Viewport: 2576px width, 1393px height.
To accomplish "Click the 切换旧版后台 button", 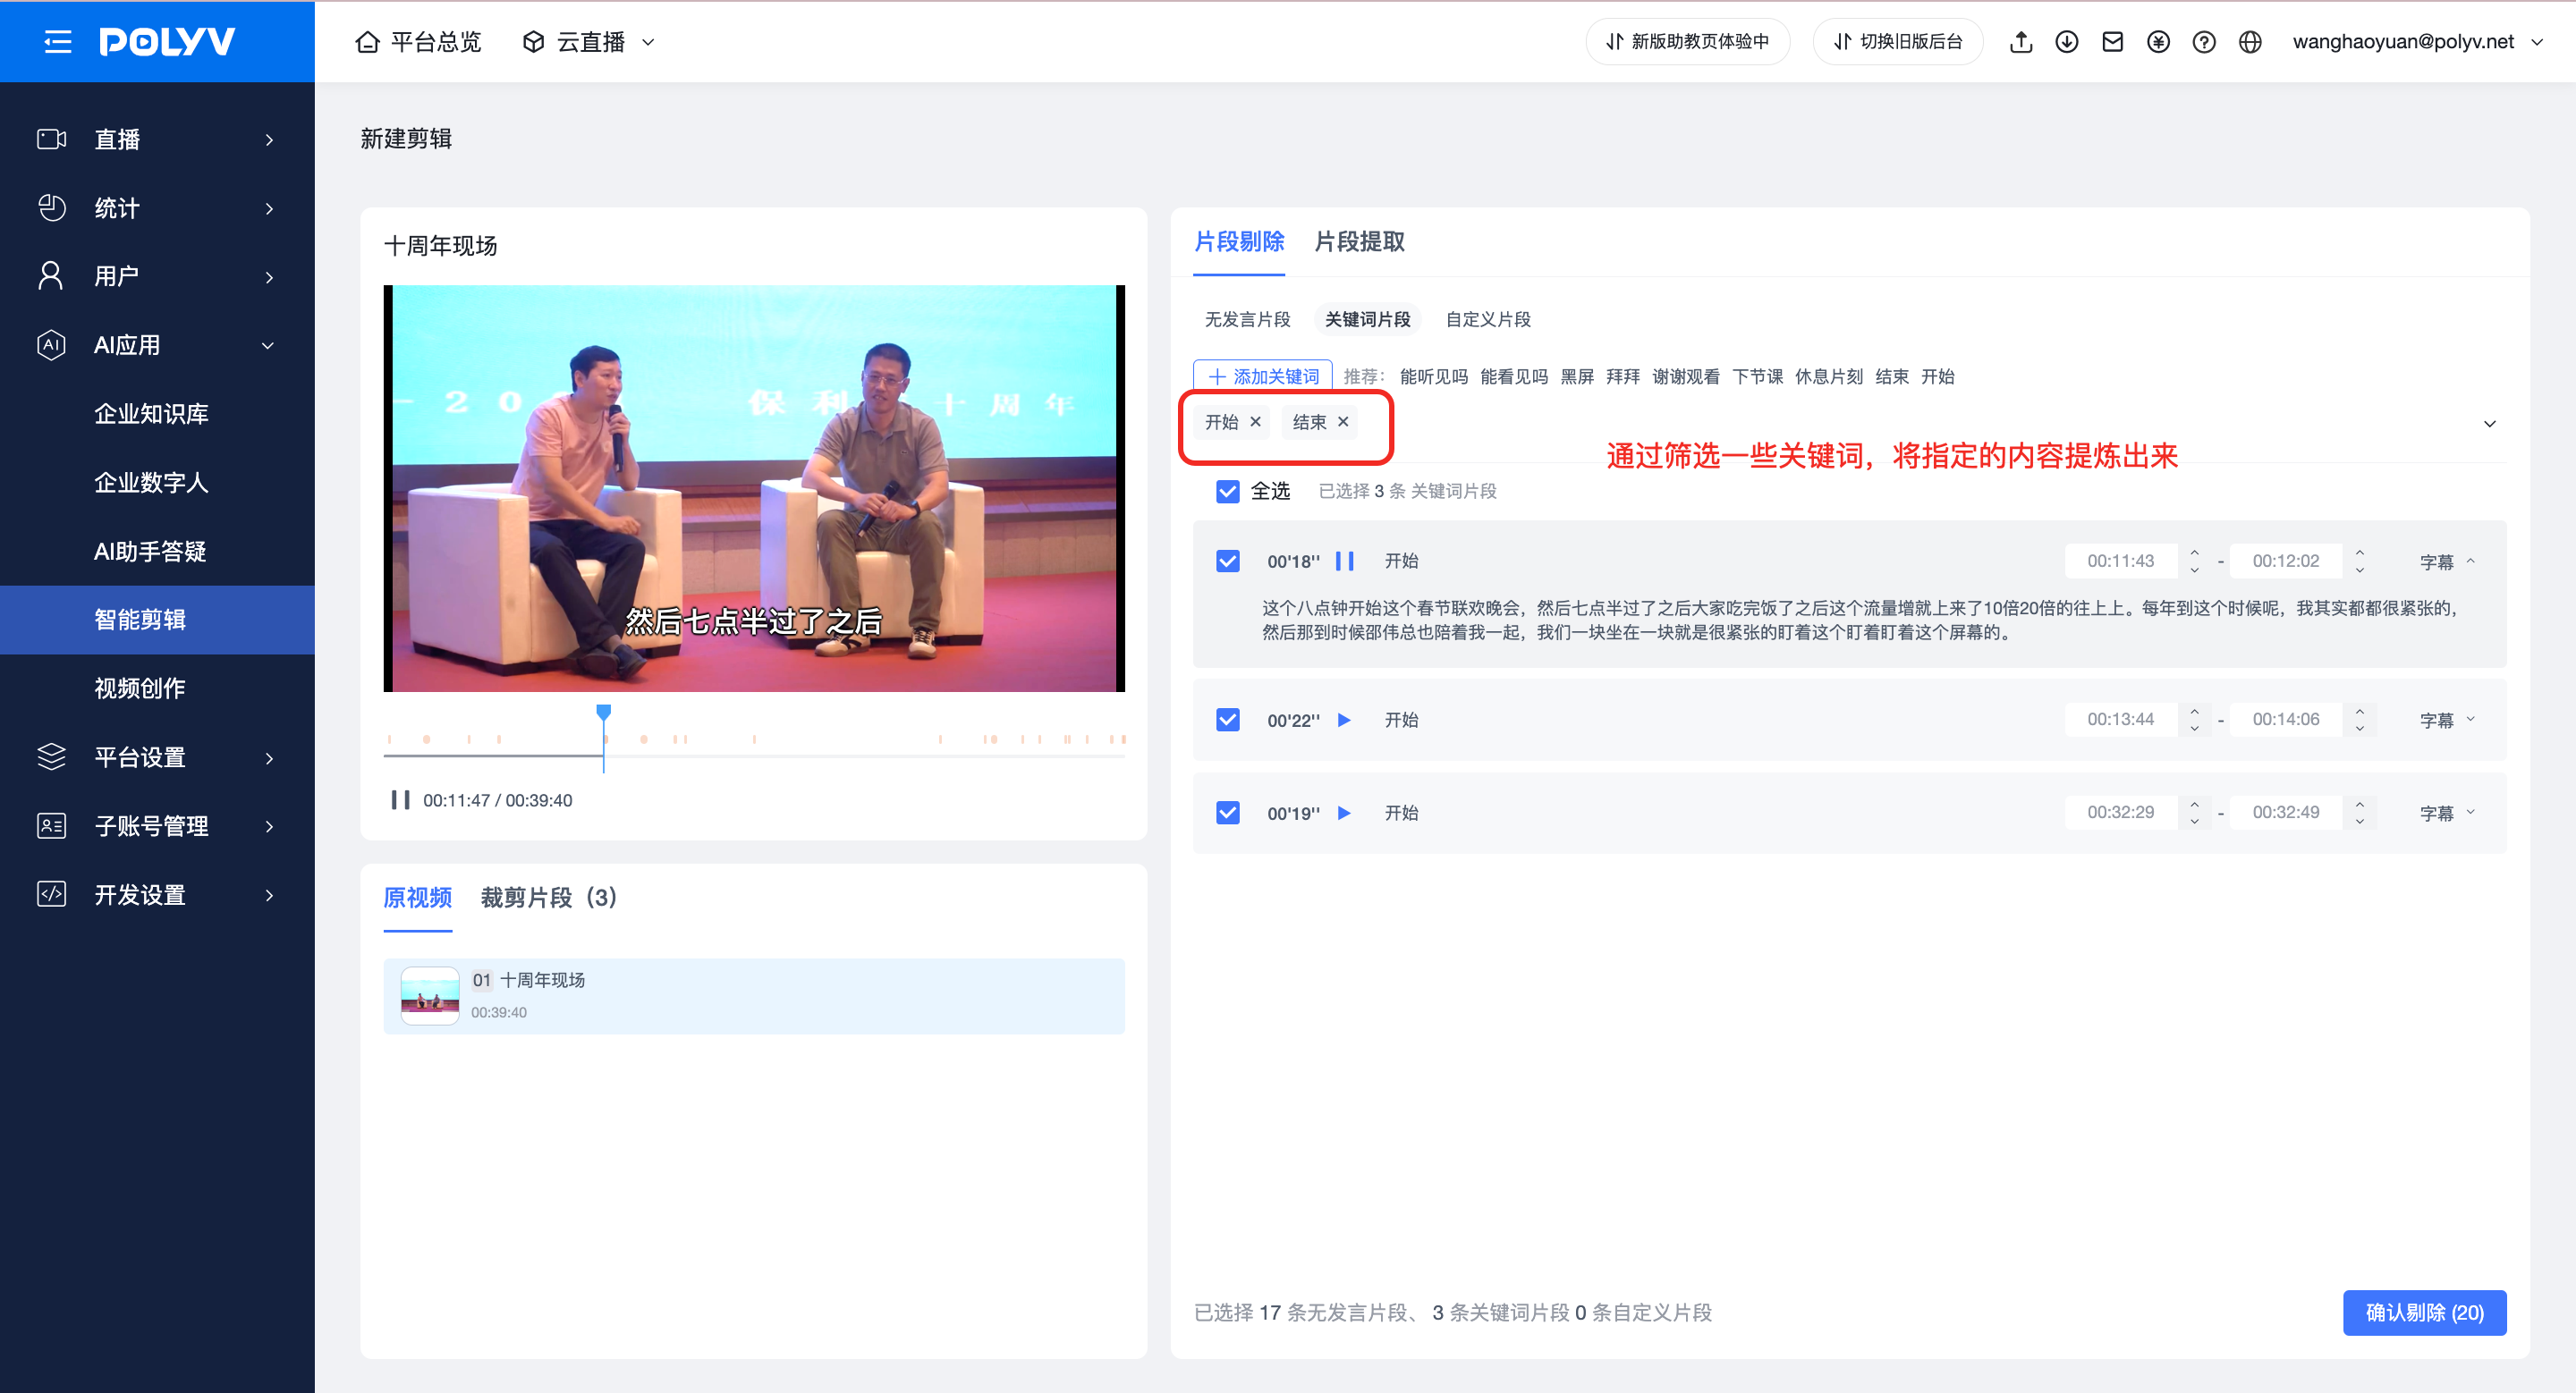I will pos(1898,42).
